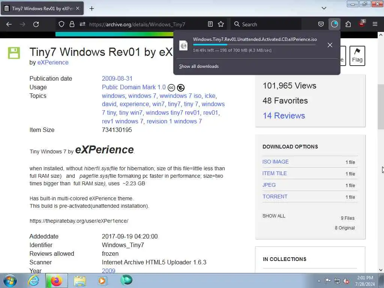Image resolution: width=384 pixels, height=288 pixels.
Task: Click the green round taskbar app icon
Action: click(x=126, y=280)
